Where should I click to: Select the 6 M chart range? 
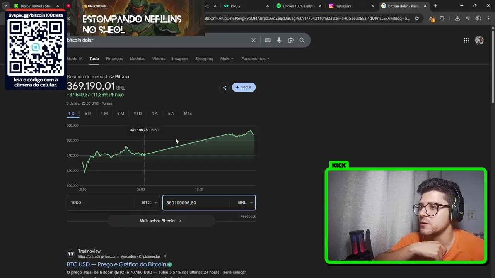coord(121,114)
